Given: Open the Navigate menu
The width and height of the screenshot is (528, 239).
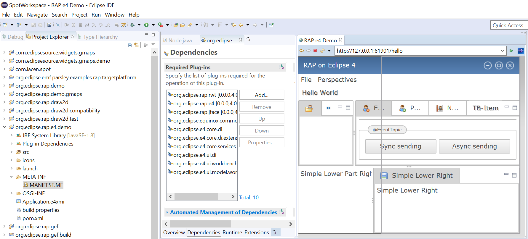Looking at the screenshot, I should coord(37,15).
